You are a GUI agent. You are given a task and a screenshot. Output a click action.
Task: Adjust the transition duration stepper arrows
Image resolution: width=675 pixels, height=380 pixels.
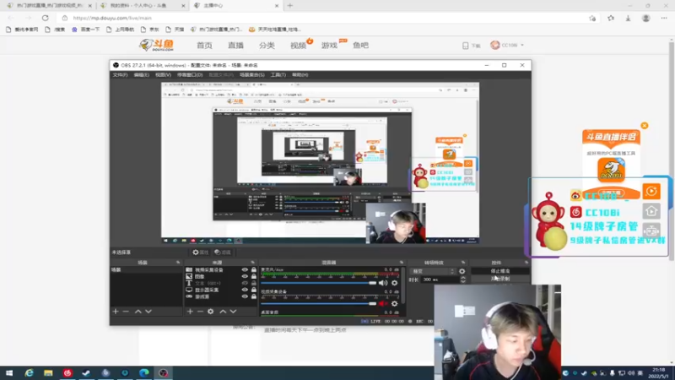tap(462, 280)
